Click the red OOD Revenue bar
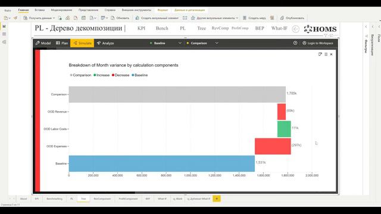This screenshot has width=381, height=214. (282, 112)
